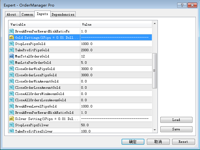Click the vertical scrollbar thumb
Viewport: 200px width, 150px height.
click(155, 71)
